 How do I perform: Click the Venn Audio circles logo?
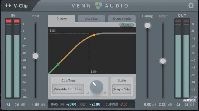coord(98,5)
